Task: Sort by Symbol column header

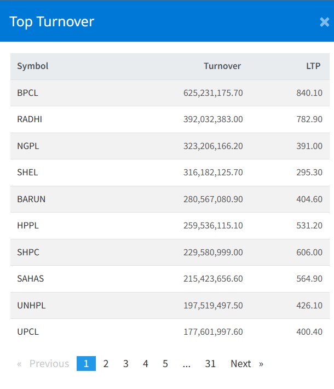Action: pyautogui.click(x=33, y=66)
